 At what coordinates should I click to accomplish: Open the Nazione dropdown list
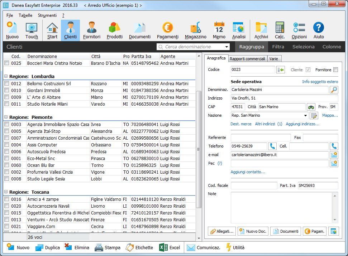pyautogui.click(x=305, y=116)
